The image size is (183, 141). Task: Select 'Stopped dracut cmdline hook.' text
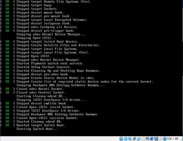[x=42, y=103]
